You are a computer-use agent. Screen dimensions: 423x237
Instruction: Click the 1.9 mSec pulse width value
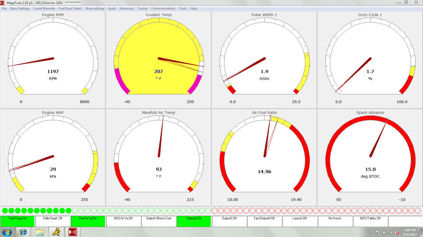[264, 72]
